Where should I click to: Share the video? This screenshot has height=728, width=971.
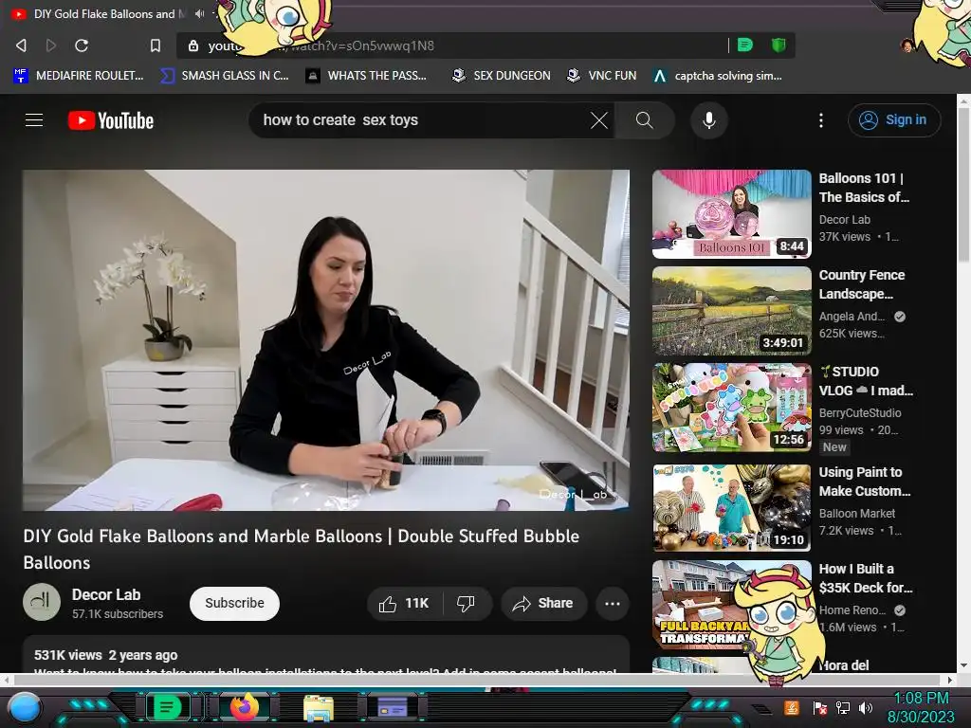click(543, 604)
